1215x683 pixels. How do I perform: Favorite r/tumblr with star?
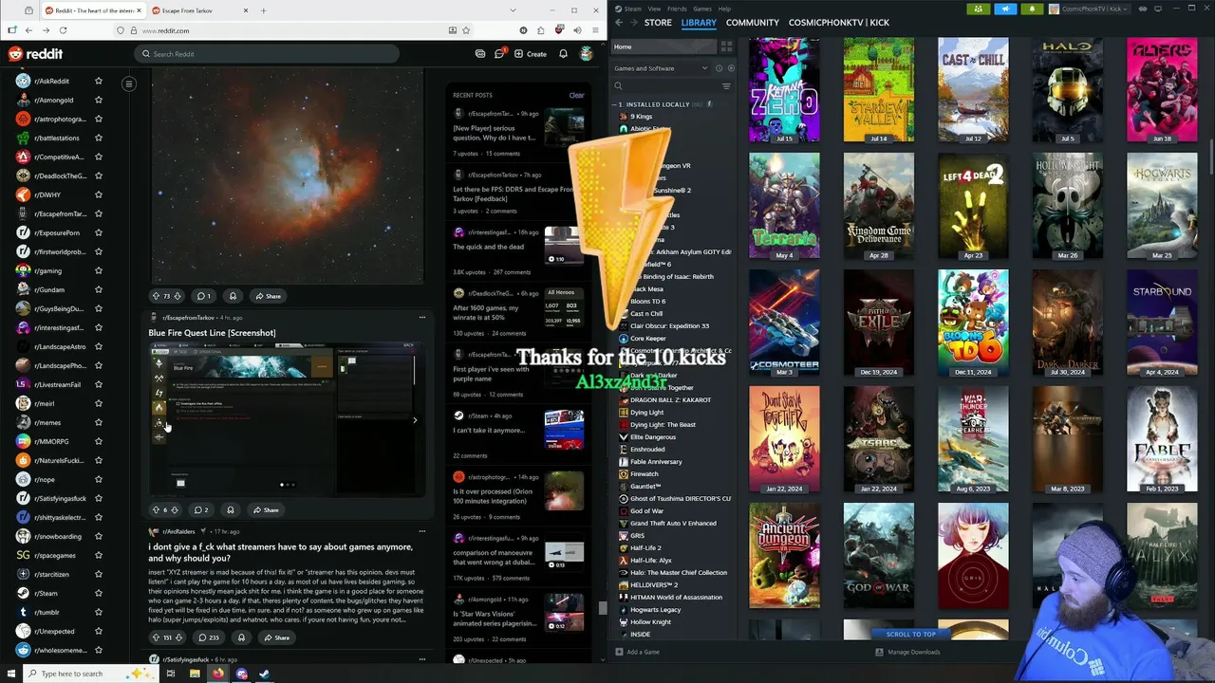pos(98,613)
